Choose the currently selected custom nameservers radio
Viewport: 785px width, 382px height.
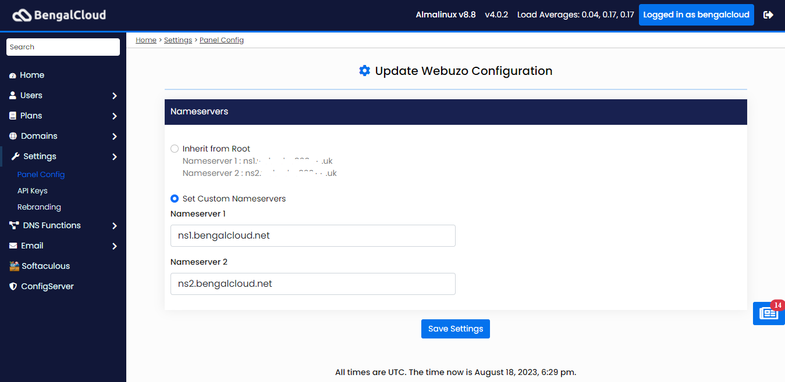click(x=174, y=198)
